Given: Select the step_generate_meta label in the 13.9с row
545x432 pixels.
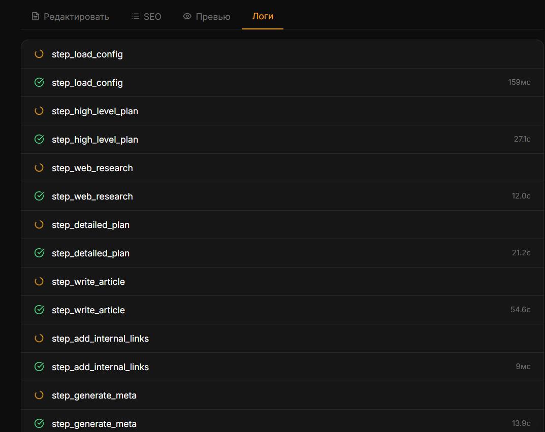Looking at the screenshot, I should click(x=94, y=424).
